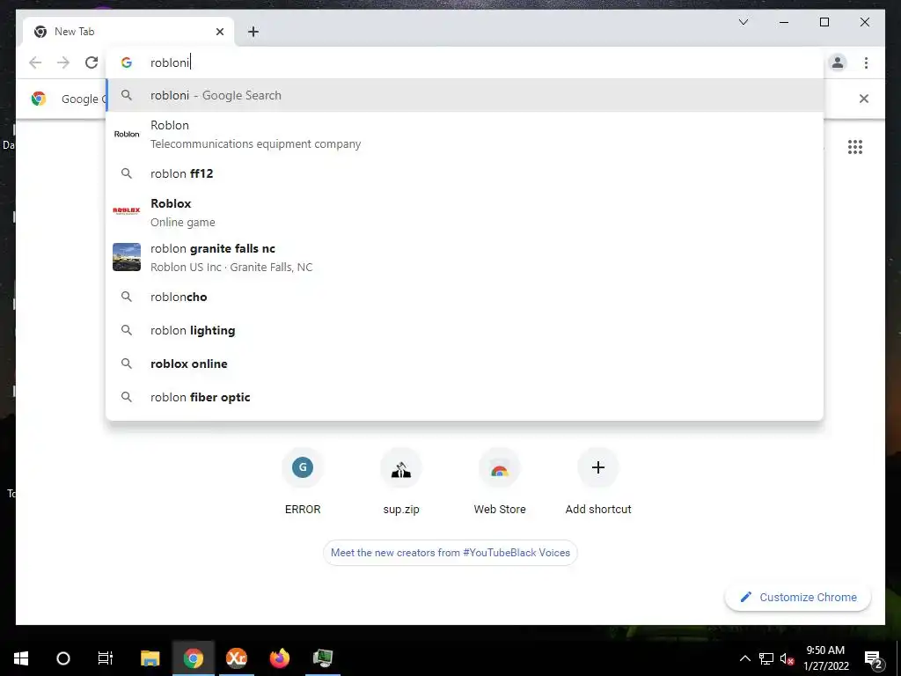Open the Google apps grid icon

pyautogui.click(x=855, y=147)
